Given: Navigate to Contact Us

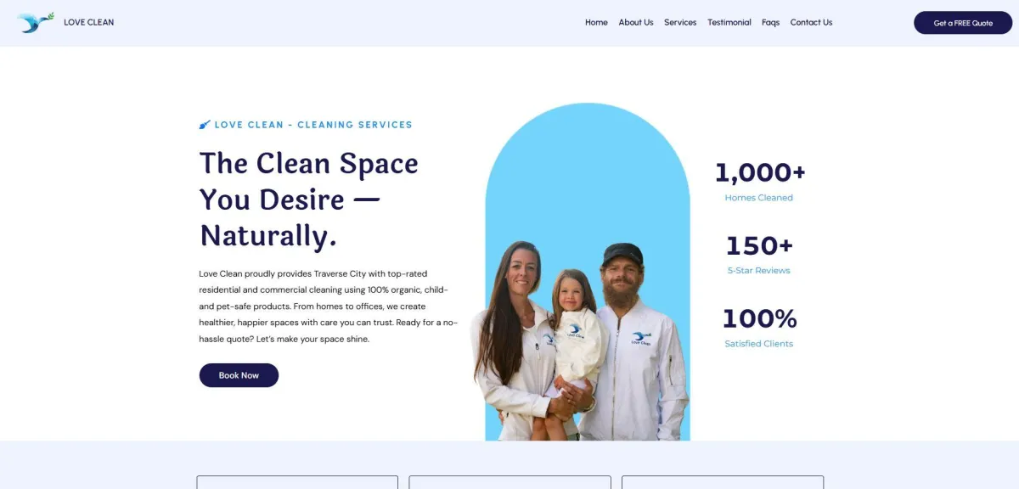Looking at the screenshot, I should coord(811,23).
